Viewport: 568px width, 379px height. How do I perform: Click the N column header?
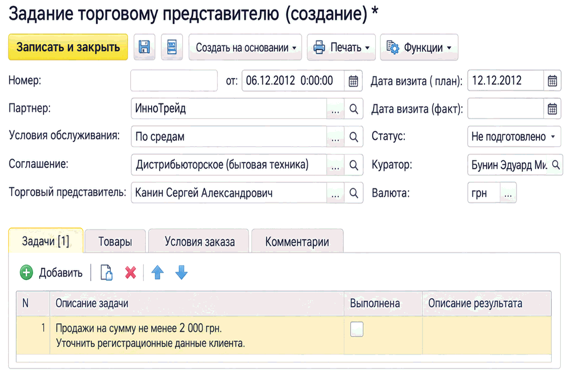point(33,303)
